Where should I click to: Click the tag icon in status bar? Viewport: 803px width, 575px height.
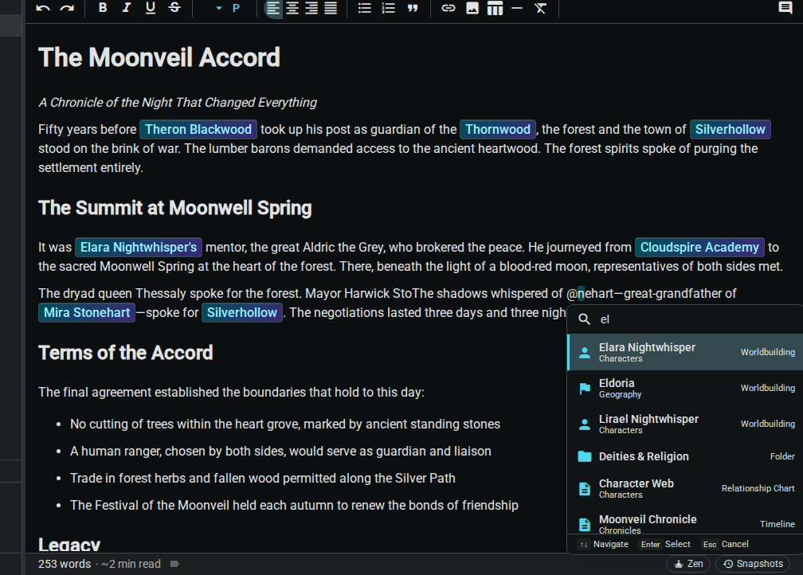174,564
